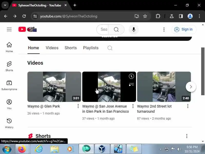Go to Home in the sidebar
Viewport: 205px width, 154px height.
click(x=9, y=47)
